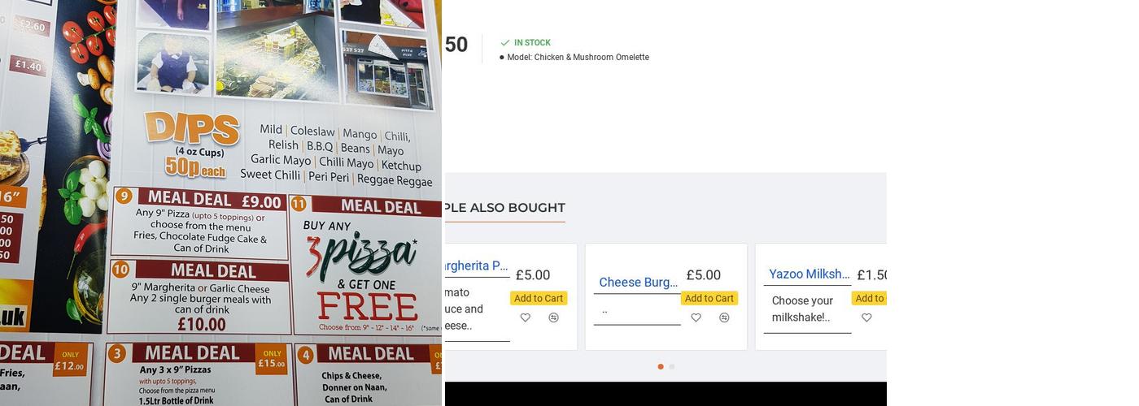The height and width of the screenshot is (406, 1139).
Task: Wishlist the Cheese Burger with heart icon
Action: [696, 317]
